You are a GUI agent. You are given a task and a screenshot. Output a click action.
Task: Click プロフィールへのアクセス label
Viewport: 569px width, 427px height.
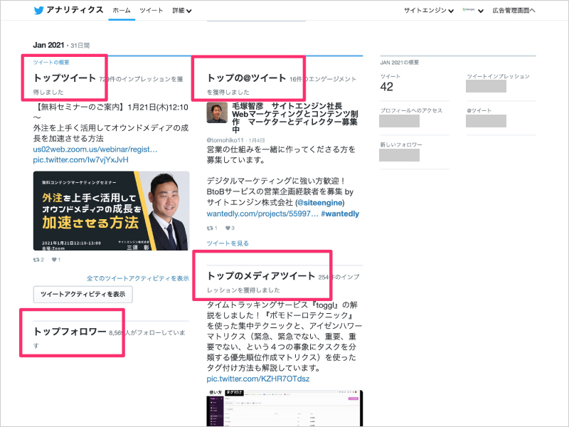411,110
